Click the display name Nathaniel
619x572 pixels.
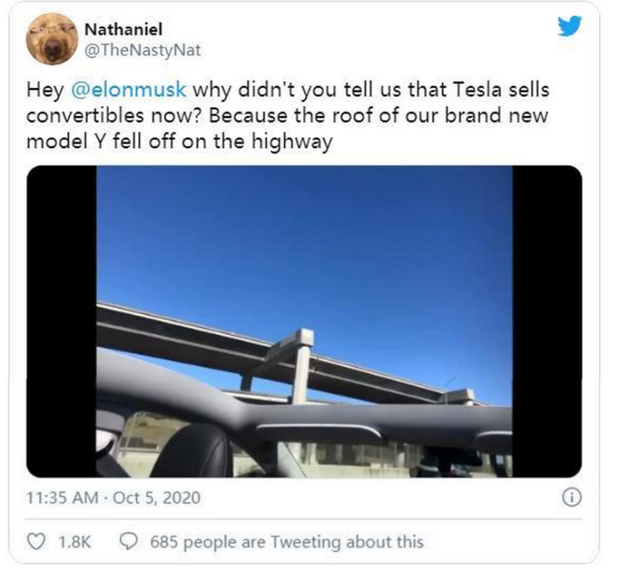[x=124, y=29]
